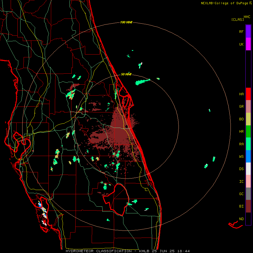
Task: Click the BD yellow legend color block
Action: 248,119
